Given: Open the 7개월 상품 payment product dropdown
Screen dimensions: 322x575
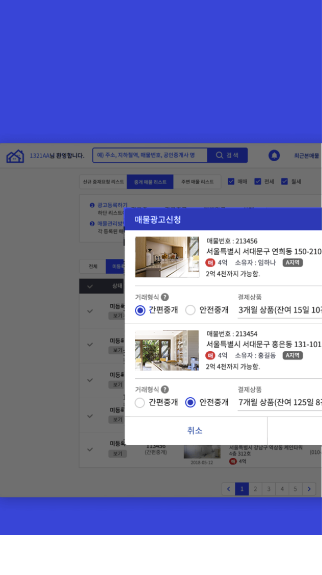Looking at the screenshot, I should point(279,403).
